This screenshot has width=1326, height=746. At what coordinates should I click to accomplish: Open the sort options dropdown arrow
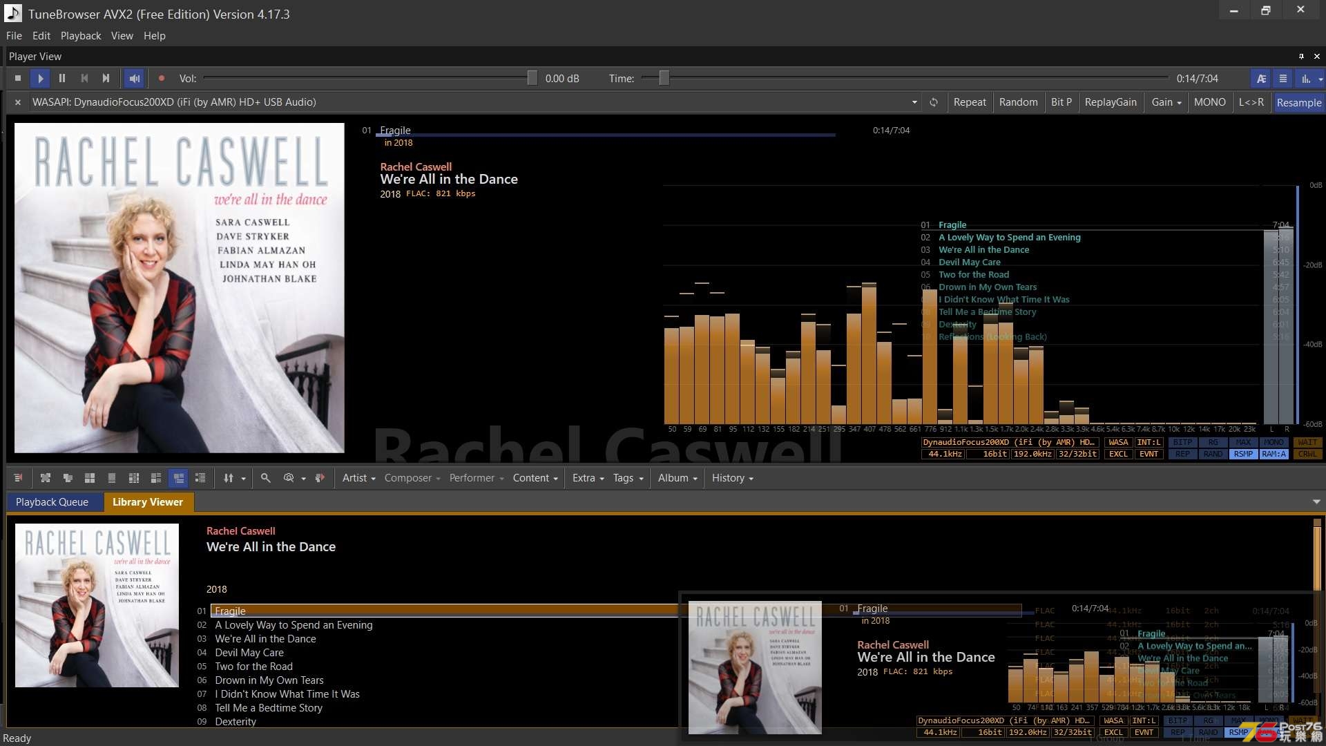coord(243,478)
